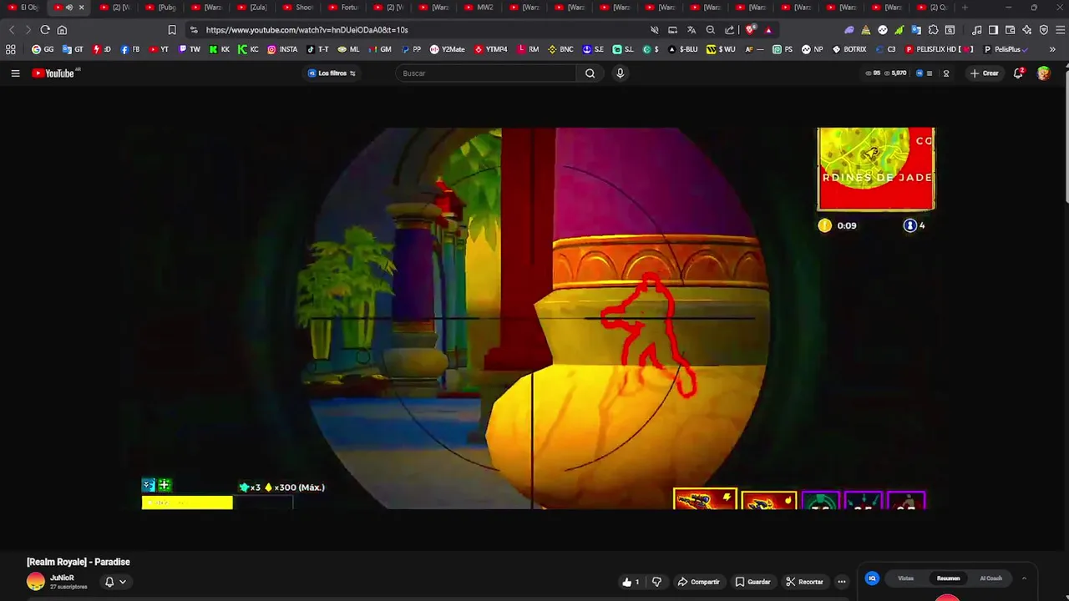The height and width of the screenshot is (601, 1069).
Task: Open the JuNioR channel name link
Action: 62,578
